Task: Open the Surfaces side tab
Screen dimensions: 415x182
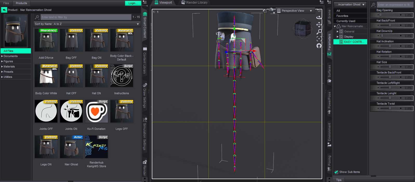Action: (x=329, y=74)
